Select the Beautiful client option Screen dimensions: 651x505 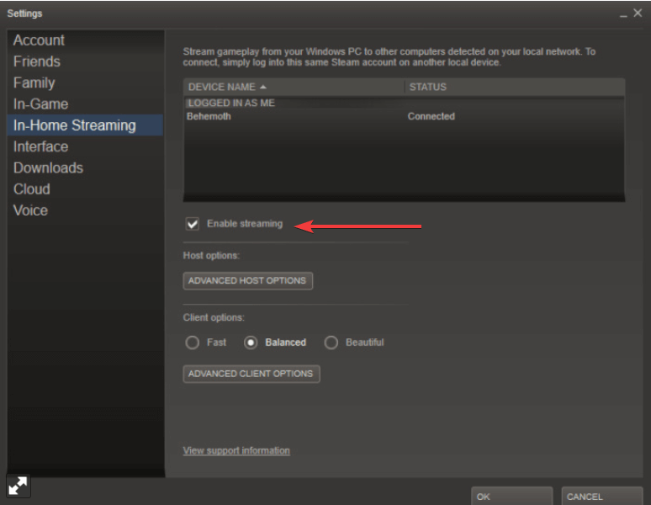pyautogui.click(x=331, y=343)
